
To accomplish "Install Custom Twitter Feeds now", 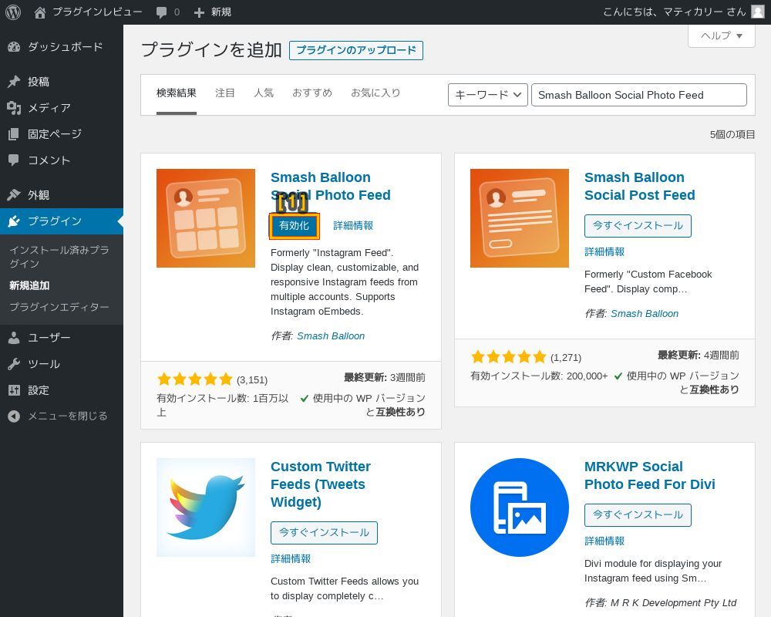I will coord(324,533).
